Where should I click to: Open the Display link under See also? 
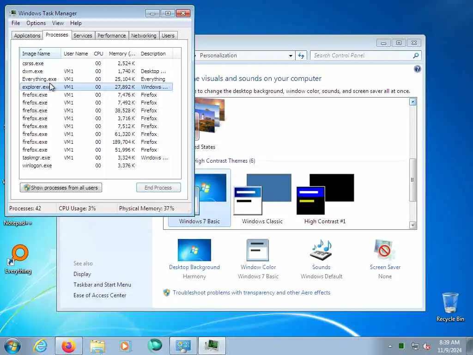click(82, 274)
